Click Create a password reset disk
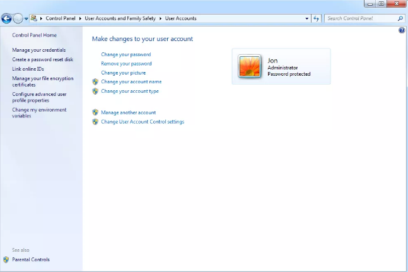The height and width of the screenshot is (272, 408). pyautogui.click(x=43, y=59)
